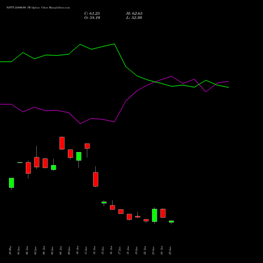Click the small green candlestick for 25 Jun
The height and width of the screenshot is (263, 263).
(171, 221)
